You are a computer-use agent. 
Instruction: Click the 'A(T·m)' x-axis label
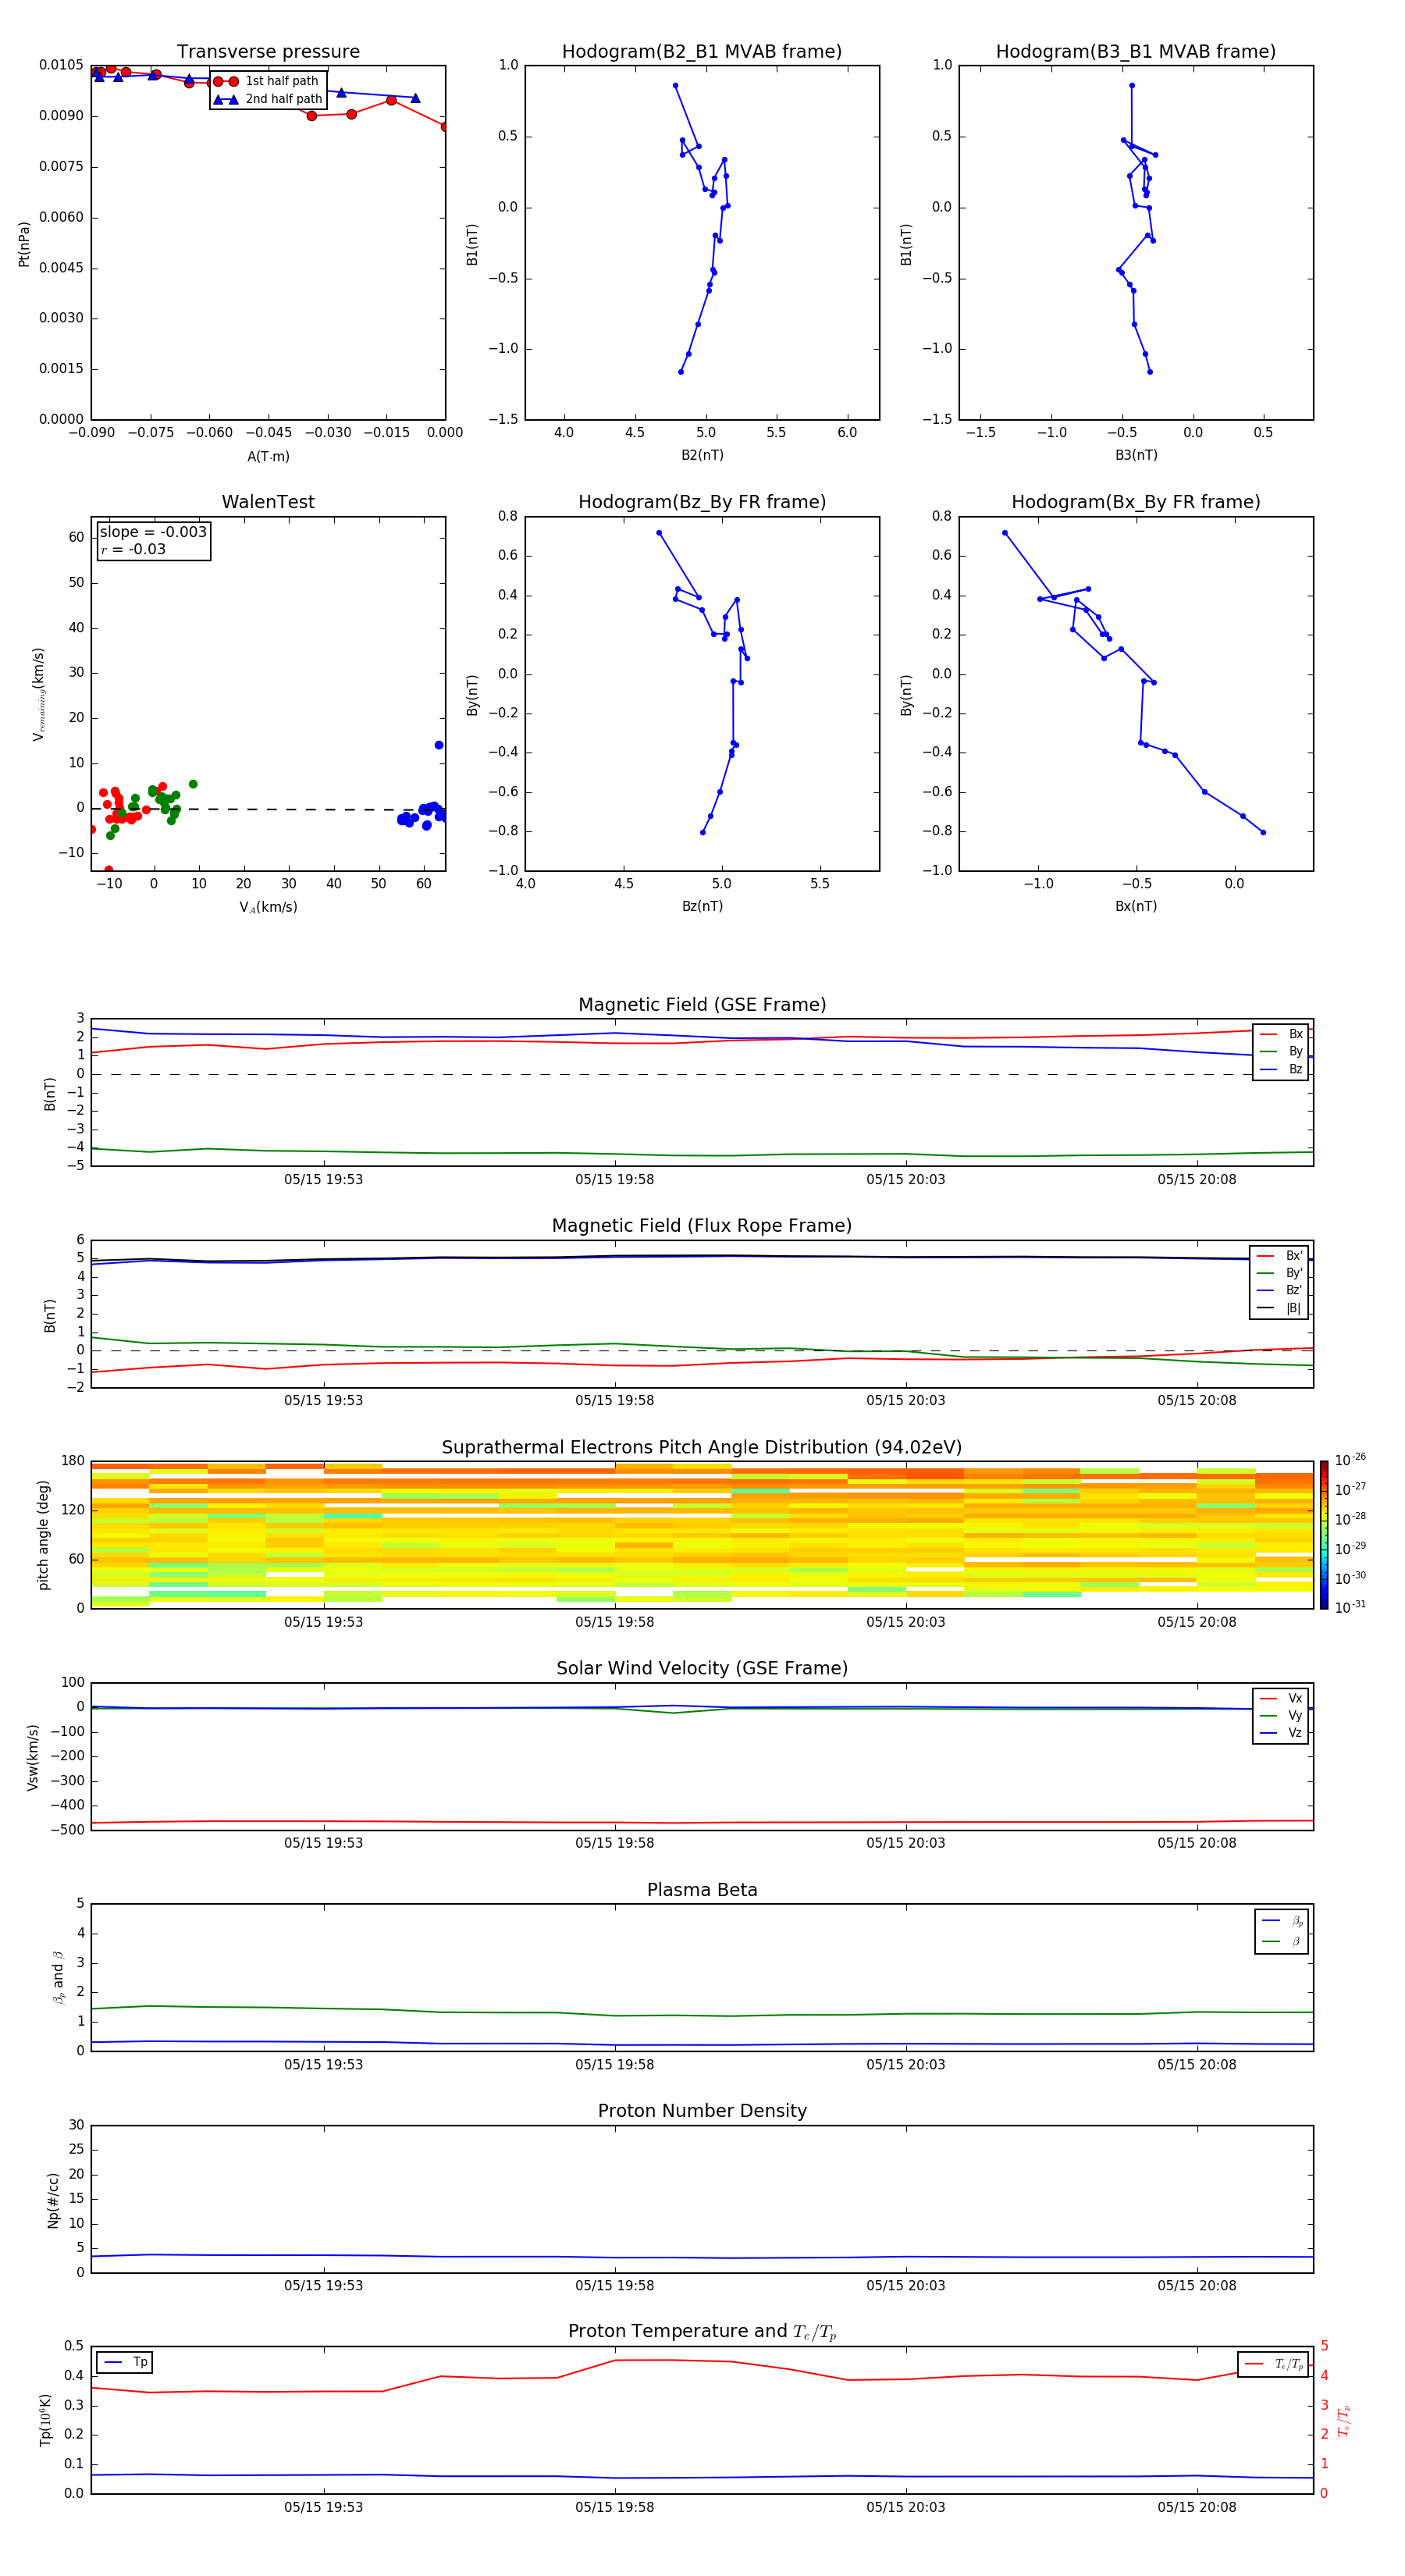(x=268, y=457)
